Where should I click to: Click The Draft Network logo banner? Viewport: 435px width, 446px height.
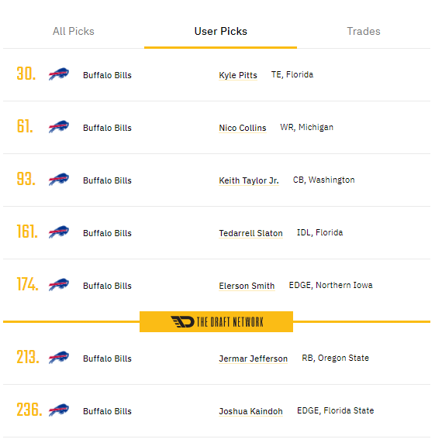(216, 321)
